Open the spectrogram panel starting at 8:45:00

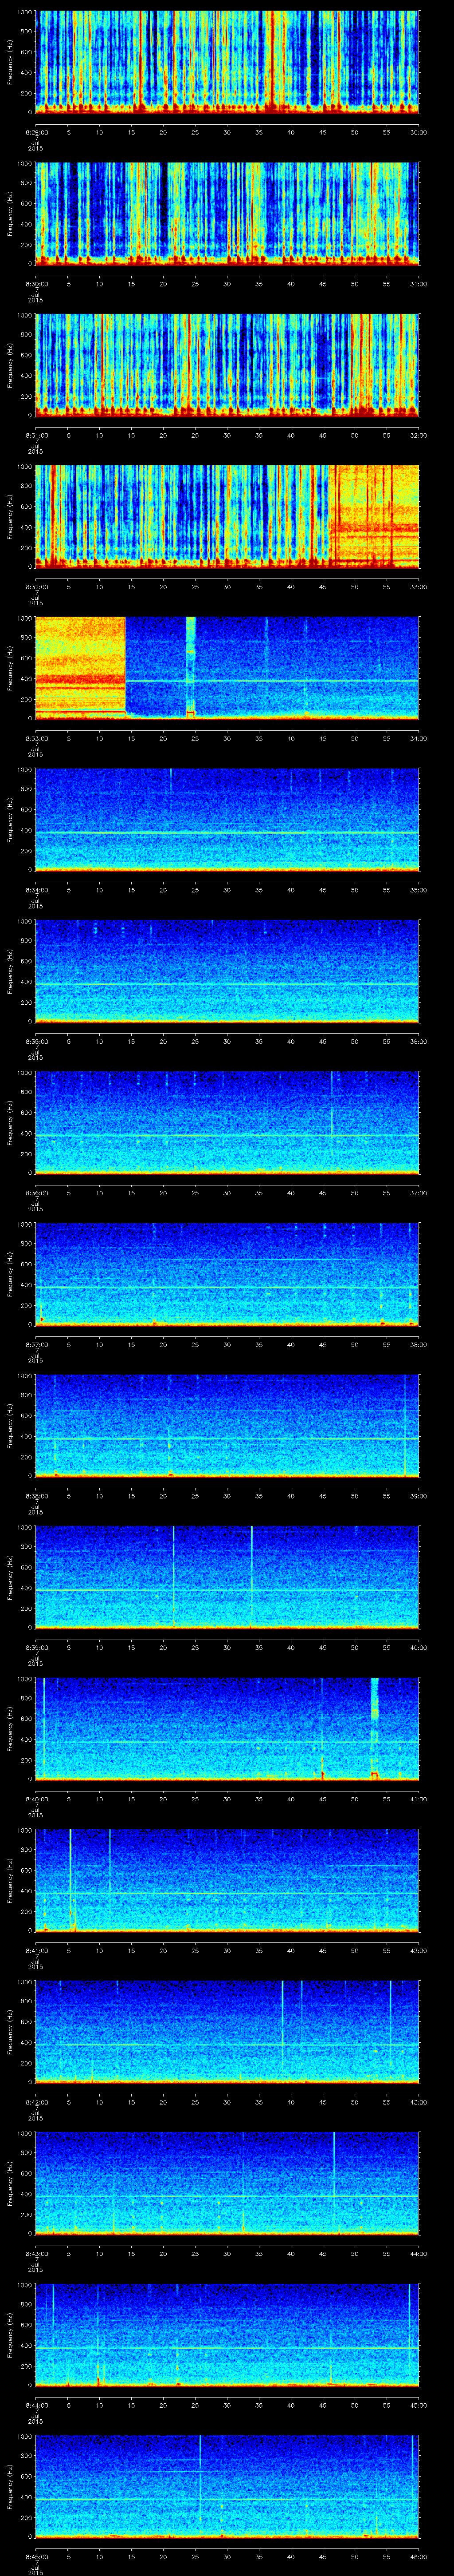click(227, 2485)
